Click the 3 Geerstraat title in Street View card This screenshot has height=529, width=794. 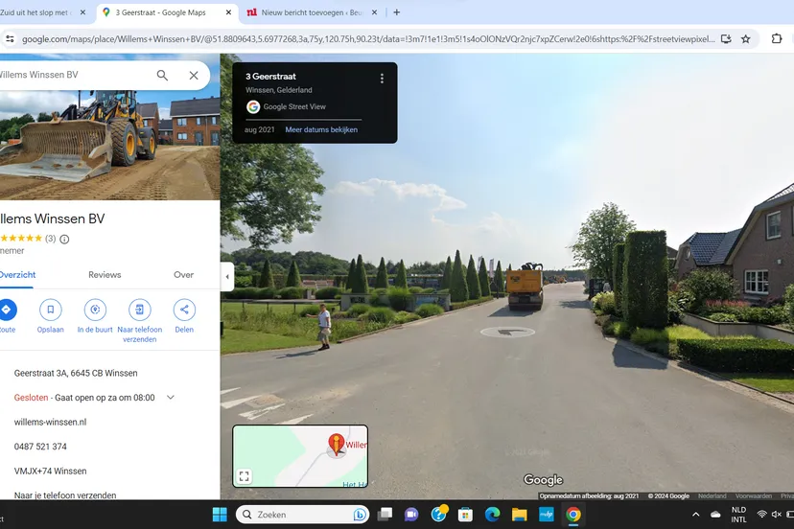click(x=271, y=77)
